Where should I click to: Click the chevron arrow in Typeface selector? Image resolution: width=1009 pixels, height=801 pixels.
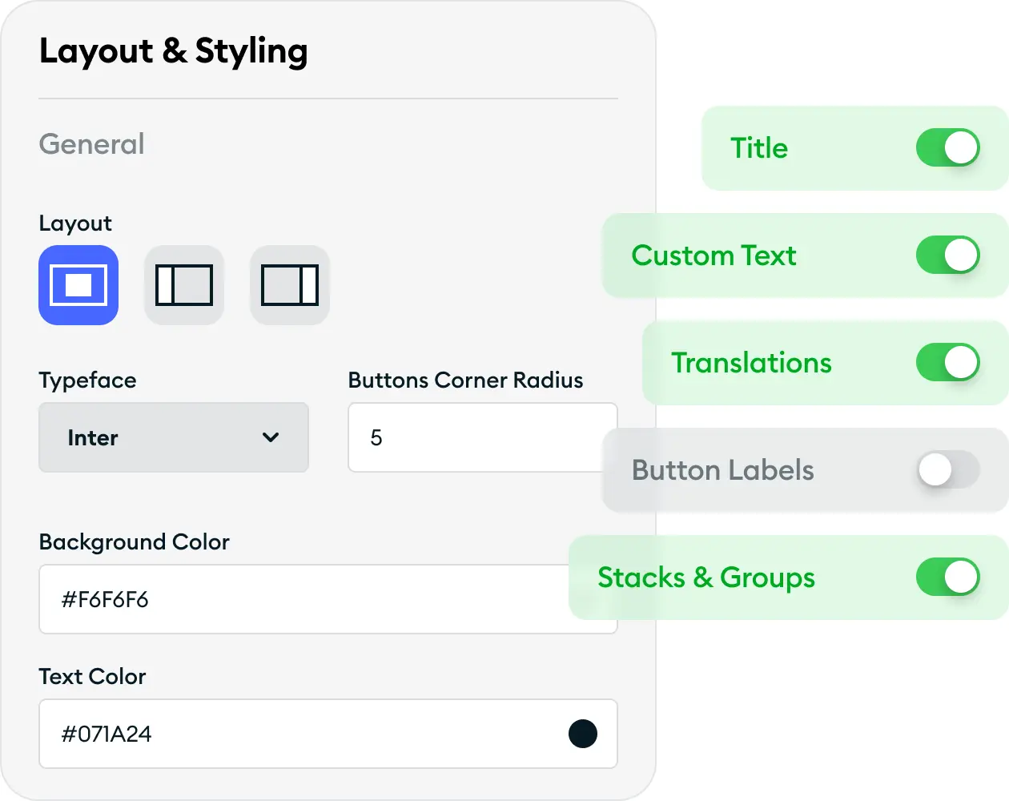coord(271,437)
